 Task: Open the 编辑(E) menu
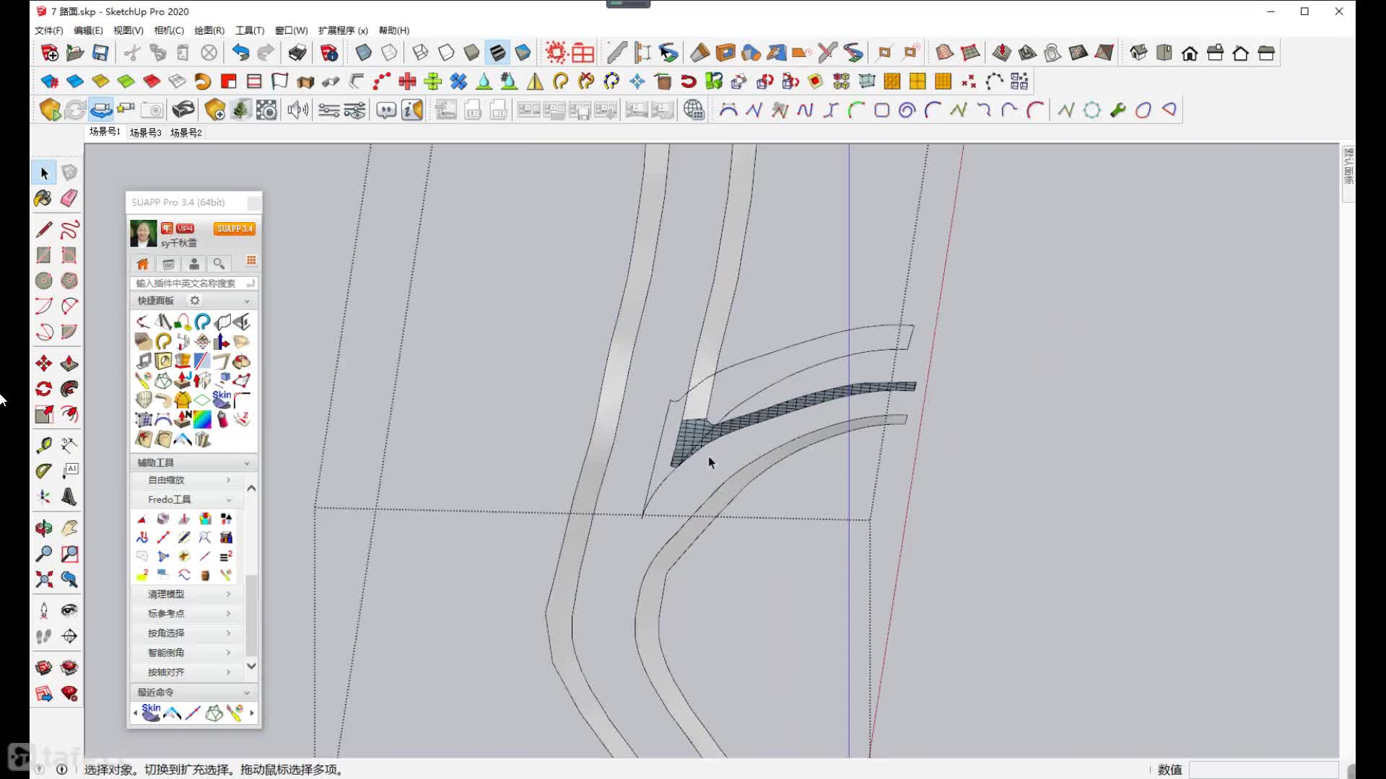click(88, 30)
